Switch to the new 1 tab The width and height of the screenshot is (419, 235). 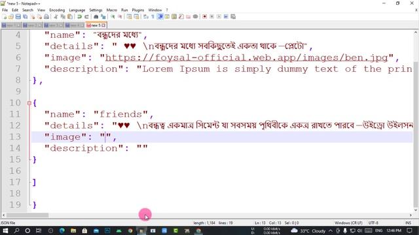(11, 25)
